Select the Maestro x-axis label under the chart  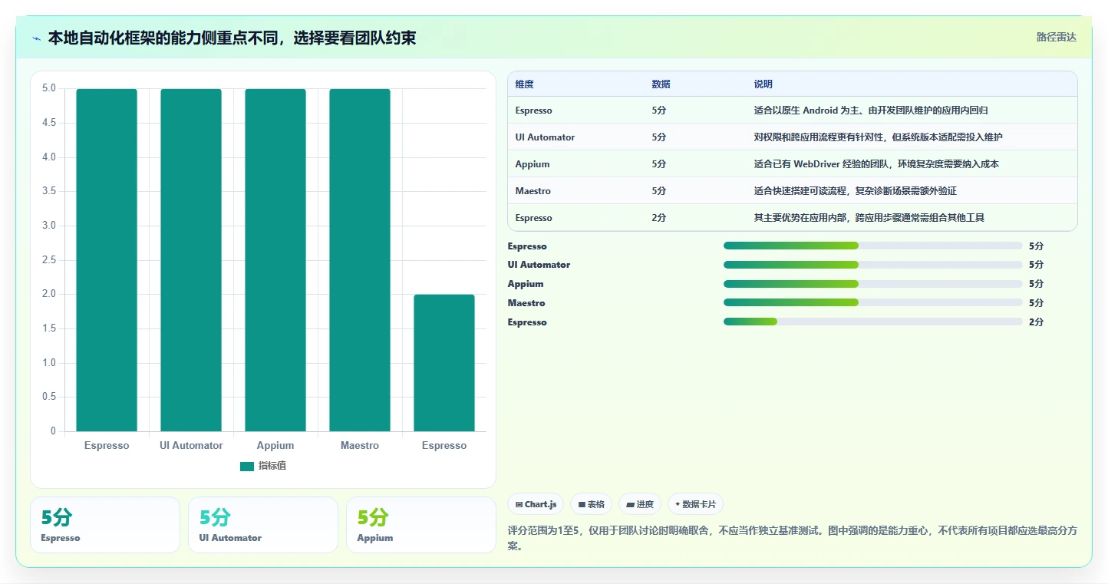pyautogui.click(x=360, y=445)
